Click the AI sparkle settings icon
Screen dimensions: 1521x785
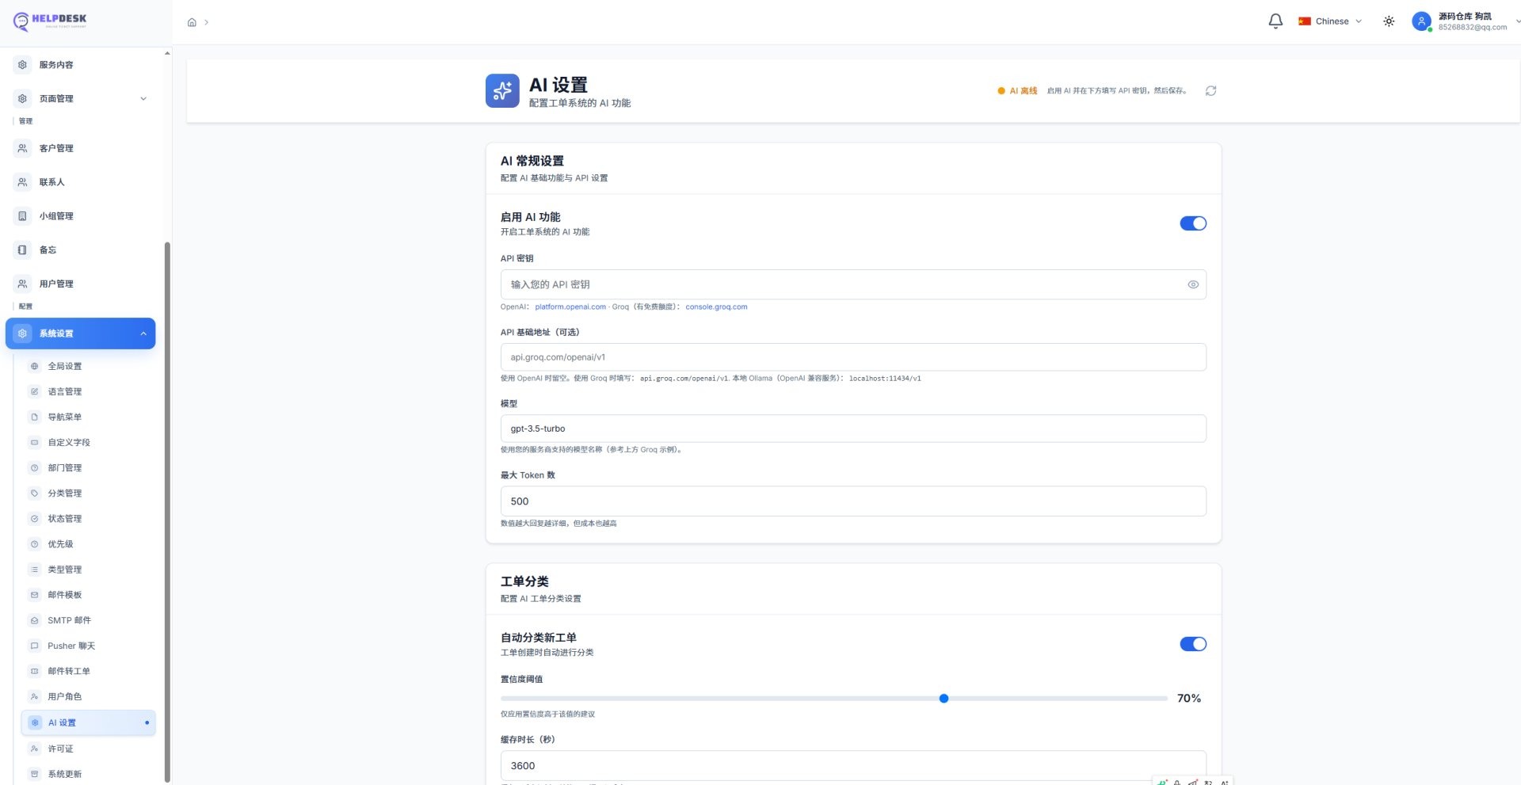502,91
